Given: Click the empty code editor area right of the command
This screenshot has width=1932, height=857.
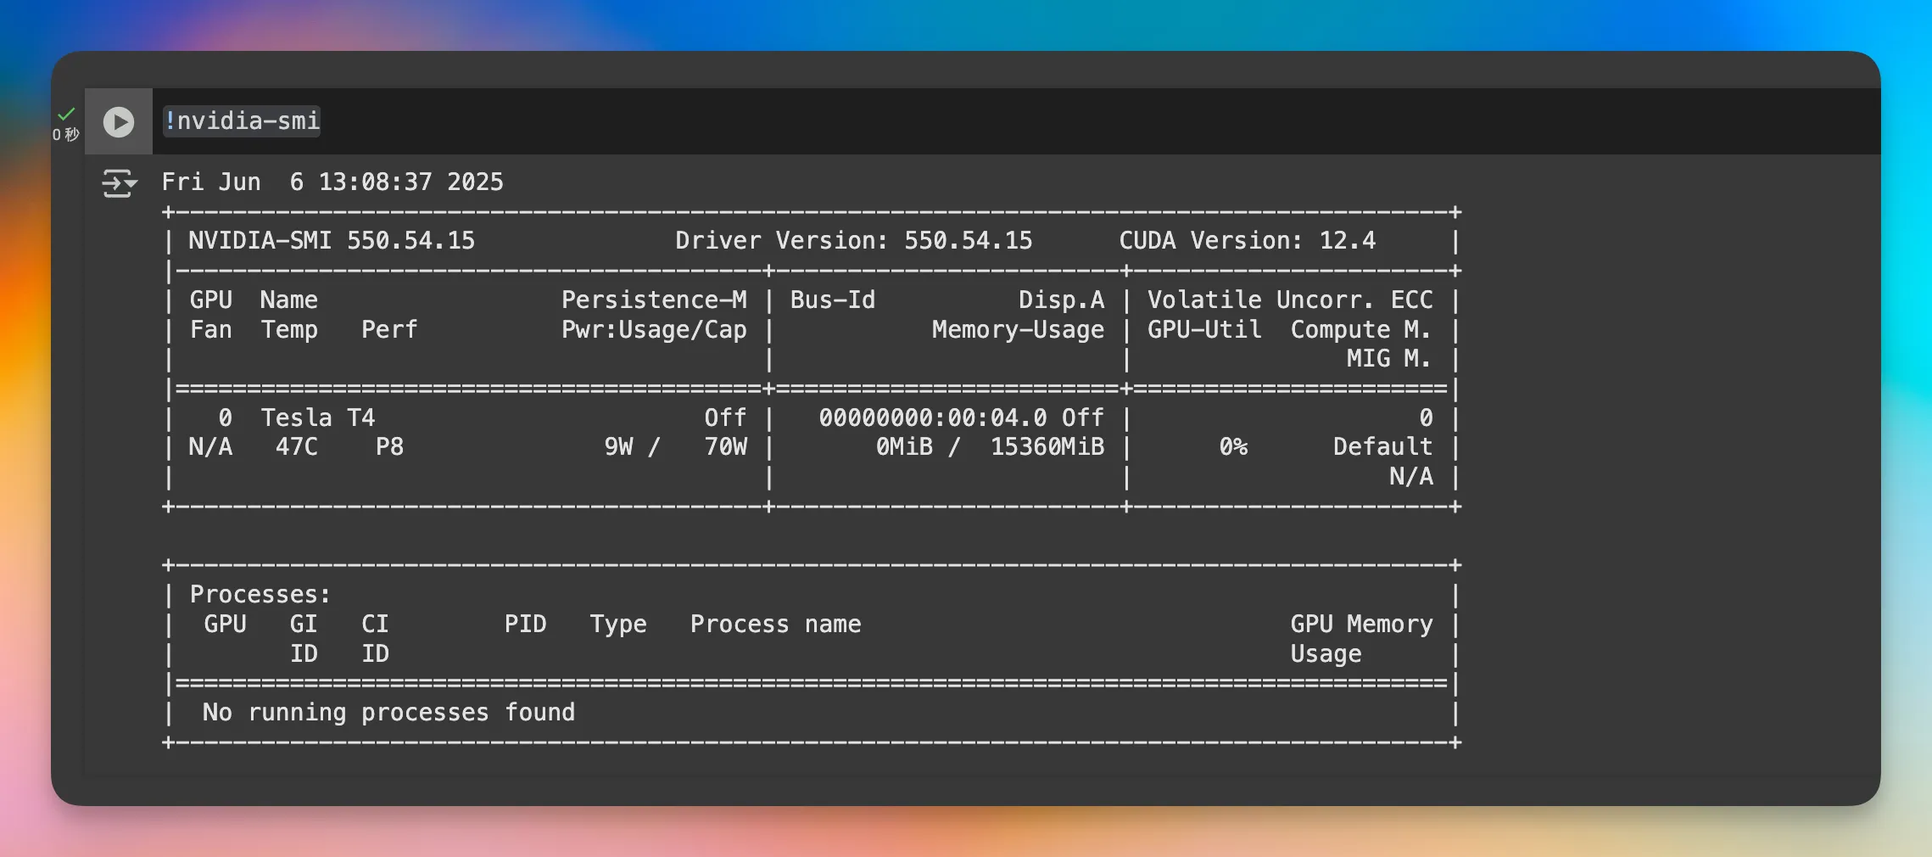Looking at the screenshot, I should 1018,121.
